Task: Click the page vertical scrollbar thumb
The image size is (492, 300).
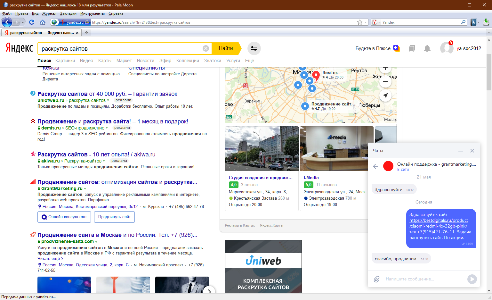Action: point(489,72)
